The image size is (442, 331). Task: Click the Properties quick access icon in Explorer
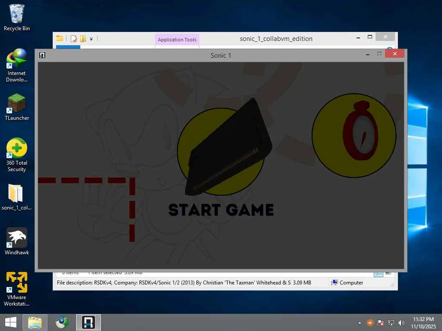pos(73,38)
